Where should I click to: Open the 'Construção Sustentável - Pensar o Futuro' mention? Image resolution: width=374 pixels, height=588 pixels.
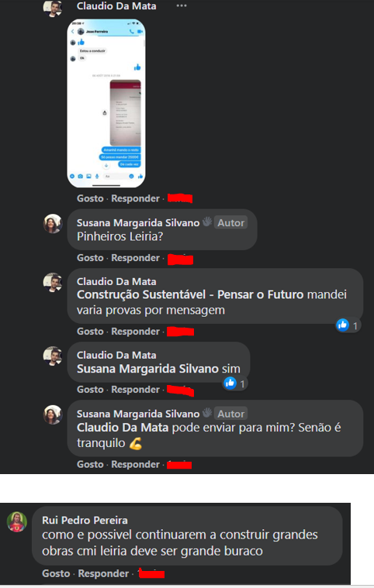pos(190,294)
